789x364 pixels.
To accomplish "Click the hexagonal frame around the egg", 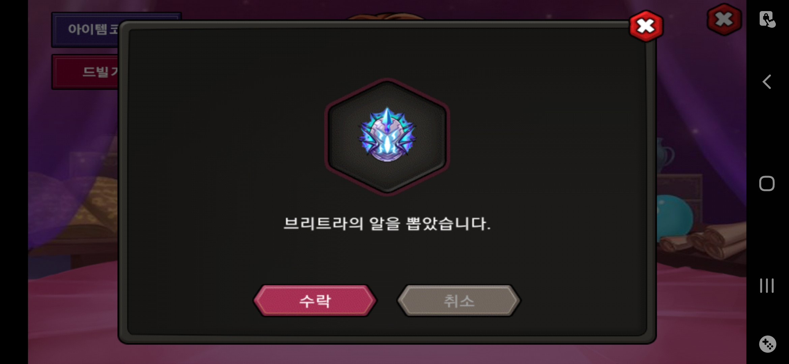I will (387, 136).
